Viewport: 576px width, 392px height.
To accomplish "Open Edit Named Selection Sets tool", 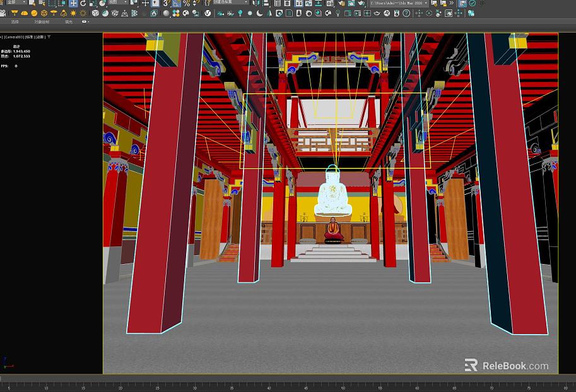I will click(x=207, y=3).
